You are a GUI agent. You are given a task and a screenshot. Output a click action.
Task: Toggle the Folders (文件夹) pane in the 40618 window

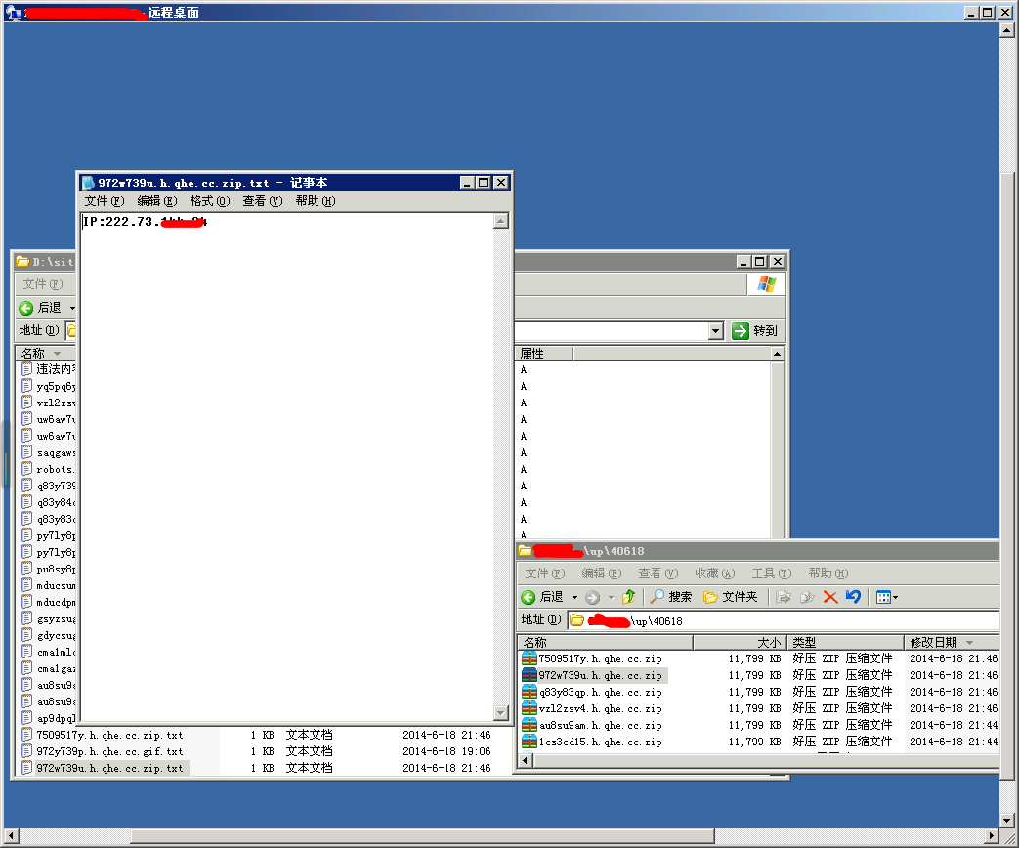pos(731,597)
